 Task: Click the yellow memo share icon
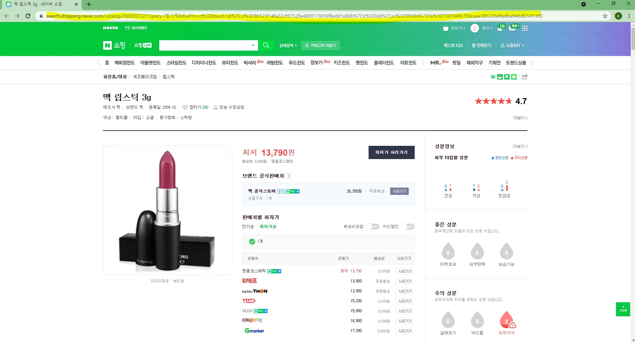514,77
